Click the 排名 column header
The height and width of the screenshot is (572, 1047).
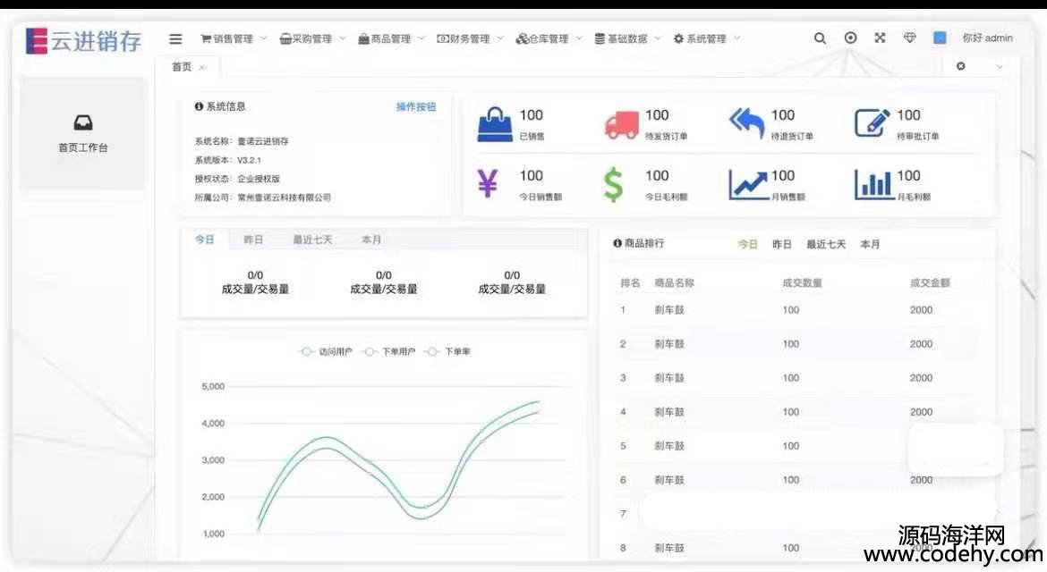[630, 282]
